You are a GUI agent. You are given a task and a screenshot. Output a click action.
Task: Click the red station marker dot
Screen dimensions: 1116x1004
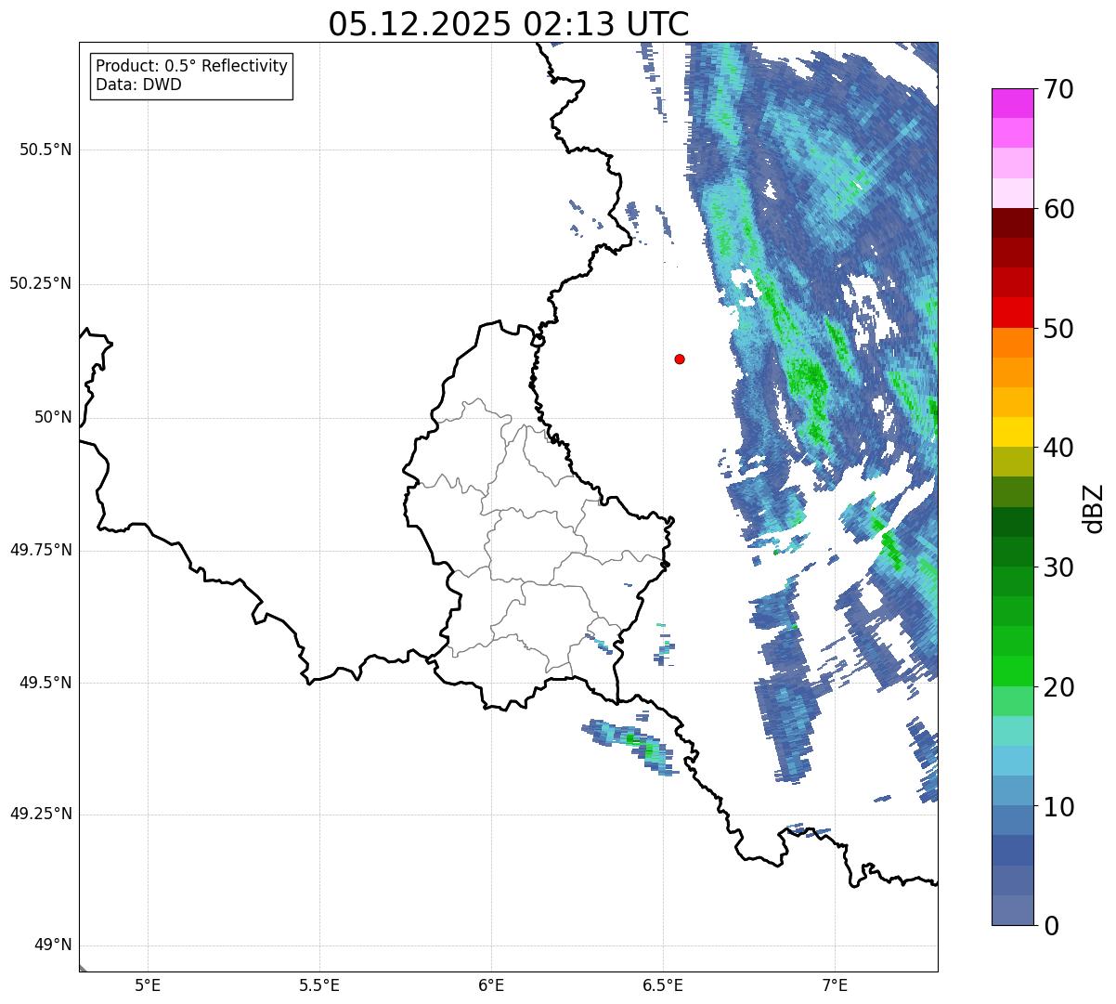(x=680, y=359)
